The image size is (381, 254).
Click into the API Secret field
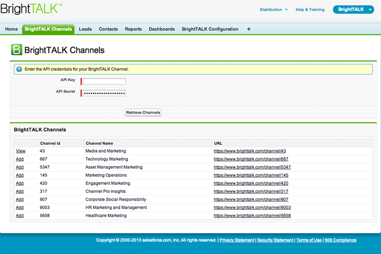pyautogui.click(x=104, y=93)
